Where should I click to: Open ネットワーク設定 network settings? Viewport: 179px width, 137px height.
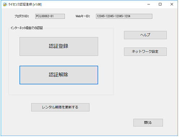(x=145, y=52)
